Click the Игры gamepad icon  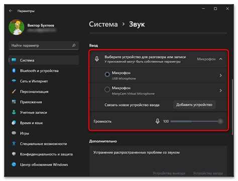[14, 133]
